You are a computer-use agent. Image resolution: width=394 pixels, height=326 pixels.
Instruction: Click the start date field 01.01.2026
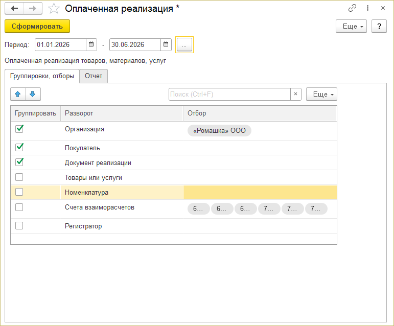[61, 44]
